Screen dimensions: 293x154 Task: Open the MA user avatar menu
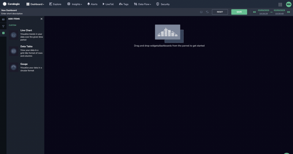[288, 4]
